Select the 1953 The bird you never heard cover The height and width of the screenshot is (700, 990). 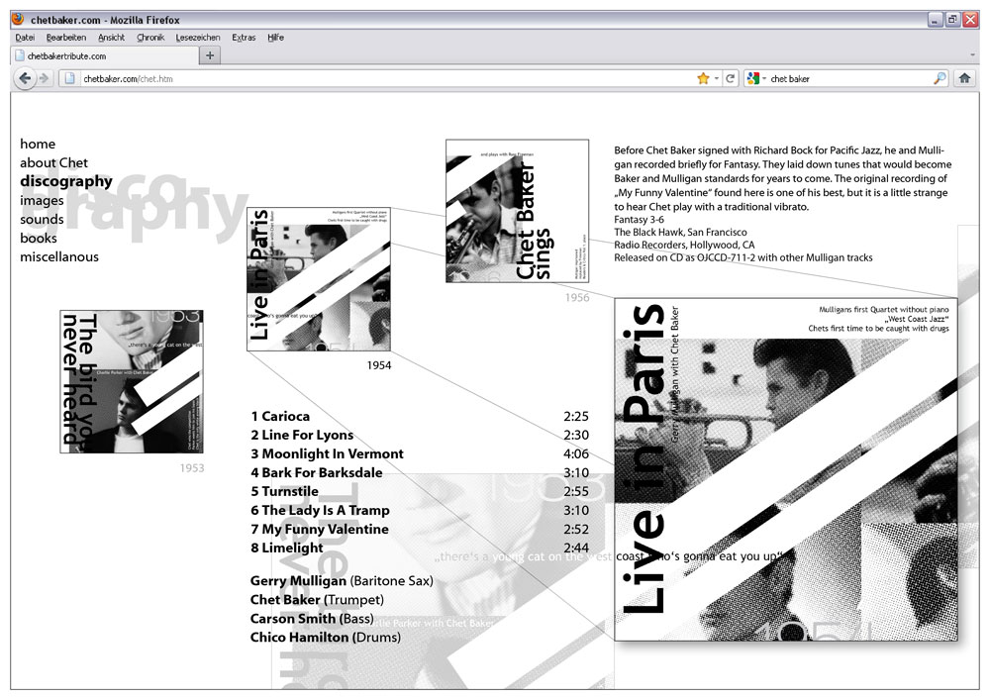[132, 381]
